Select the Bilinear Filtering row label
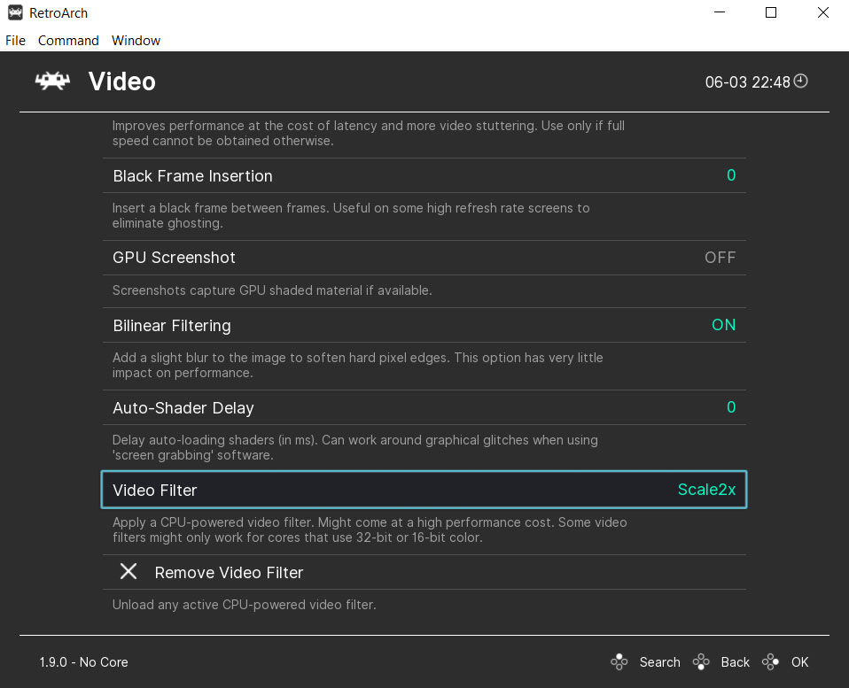 [172, 326]
